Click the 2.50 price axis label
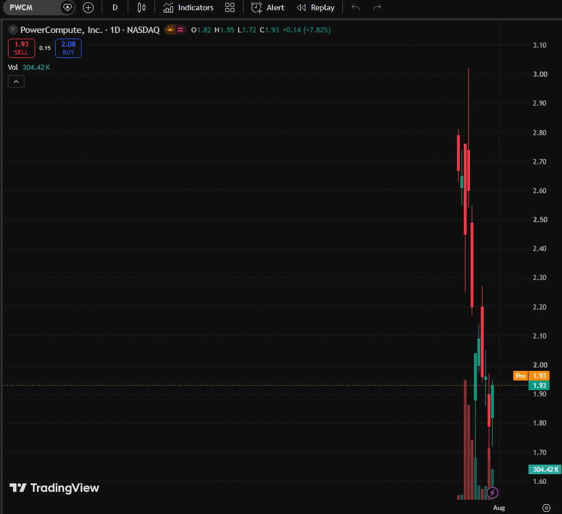This screenshot has width=562, height=514. pyautogui.click(x=540, y=220)
